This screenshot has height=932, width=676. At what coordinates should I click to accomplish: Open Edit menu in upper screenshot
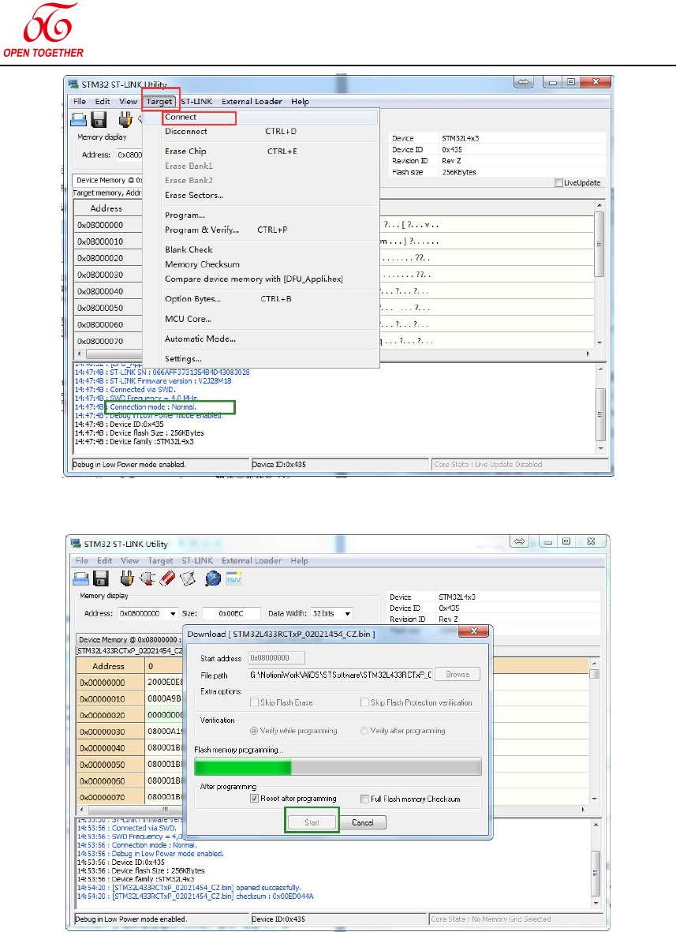(103, 102)
